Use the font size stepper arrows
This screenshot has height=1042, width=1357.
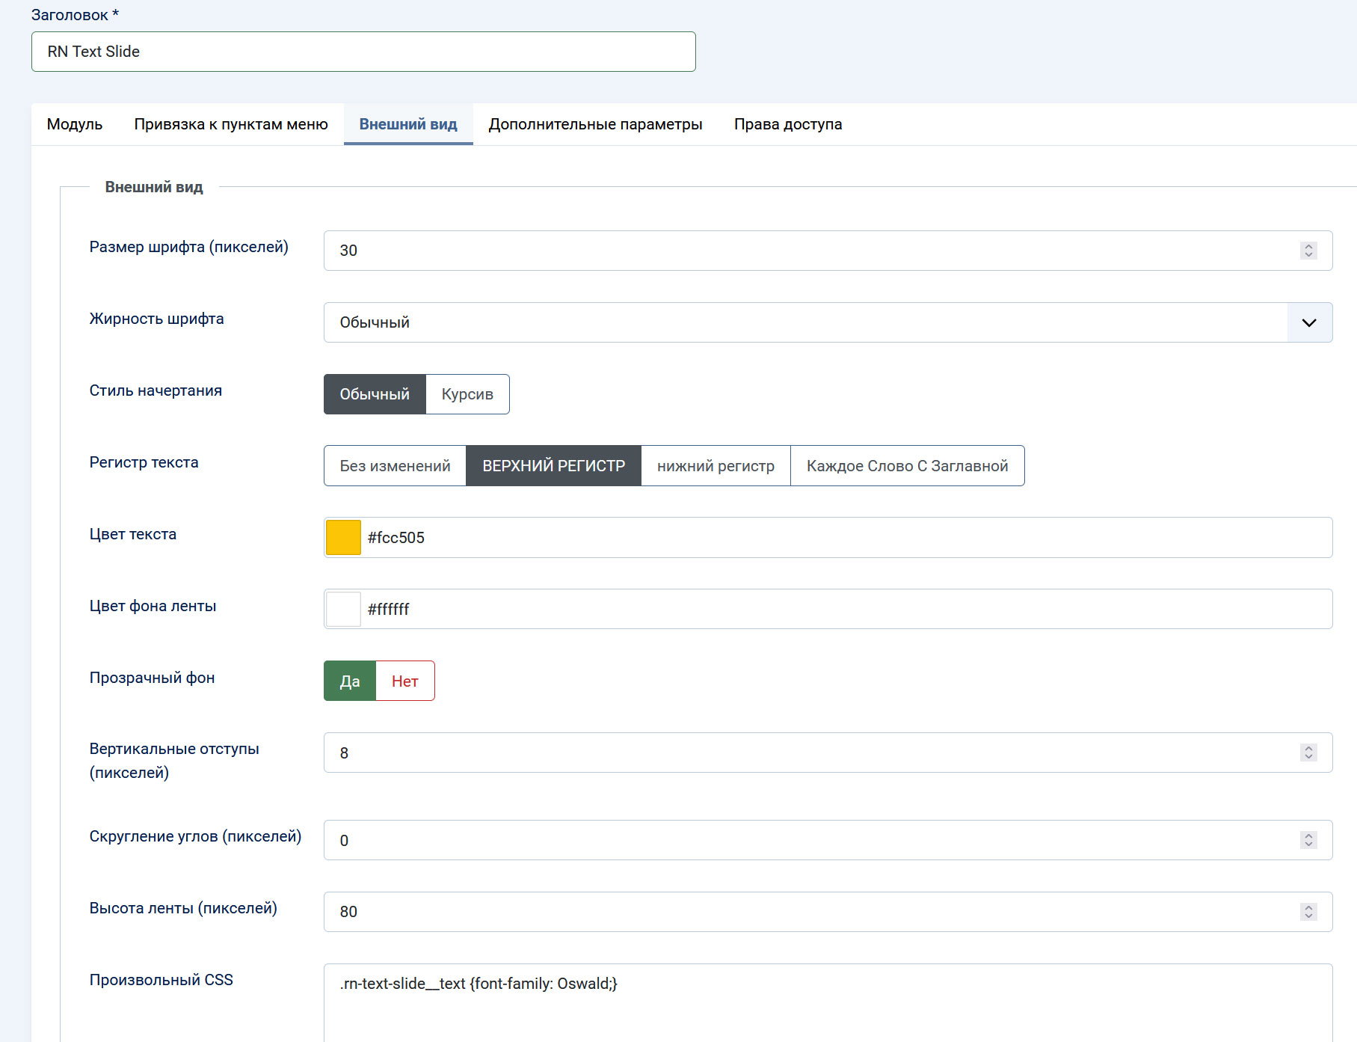pyautogui.click(x=1308, y=251)
